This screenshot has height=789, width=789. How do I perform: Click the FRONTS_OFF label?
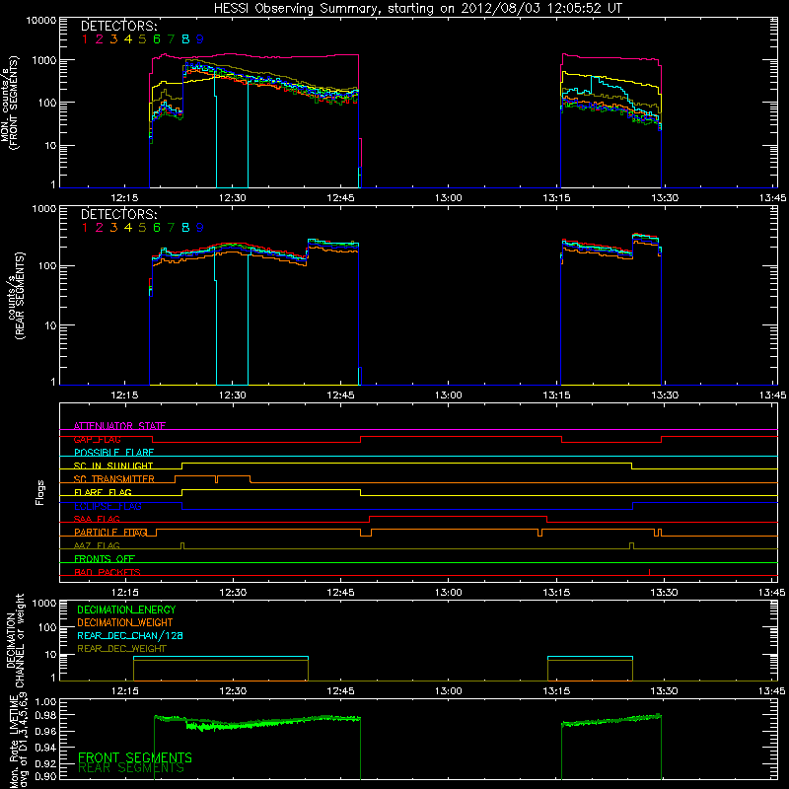(x=105, y=558)
